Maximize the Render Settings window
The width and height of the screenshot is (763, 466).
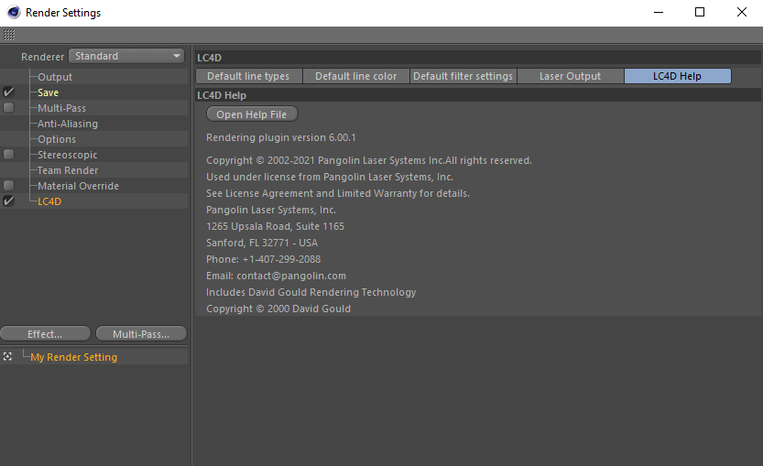[x=700, y=13]
